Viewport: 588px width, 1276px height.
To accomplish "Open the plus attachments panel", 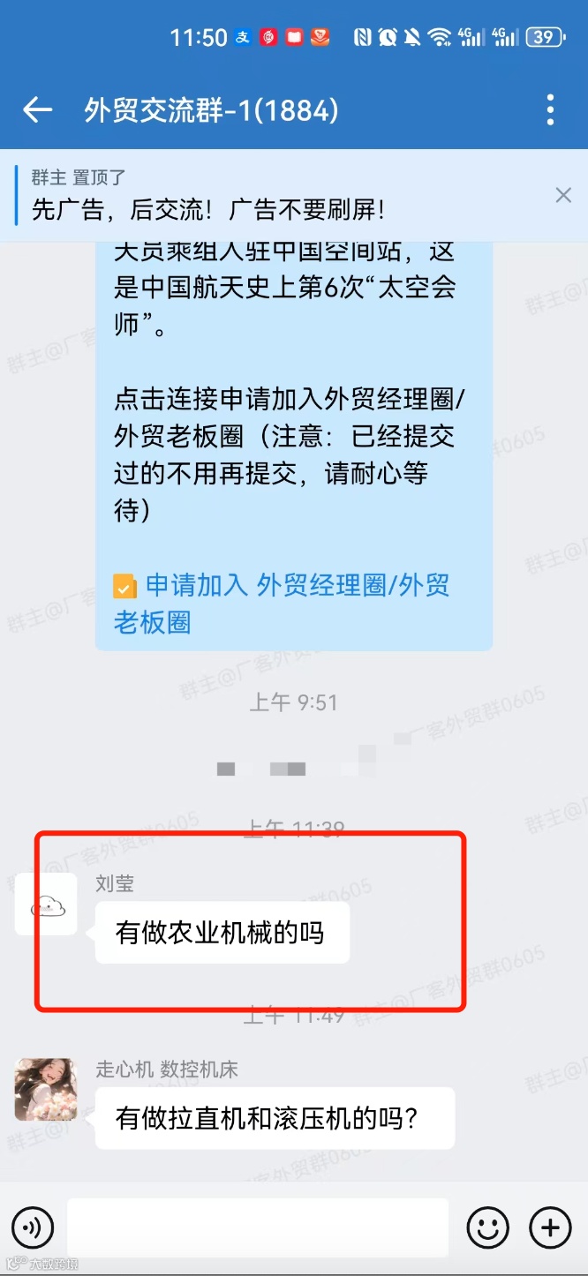I will (x=550, y=1227).
